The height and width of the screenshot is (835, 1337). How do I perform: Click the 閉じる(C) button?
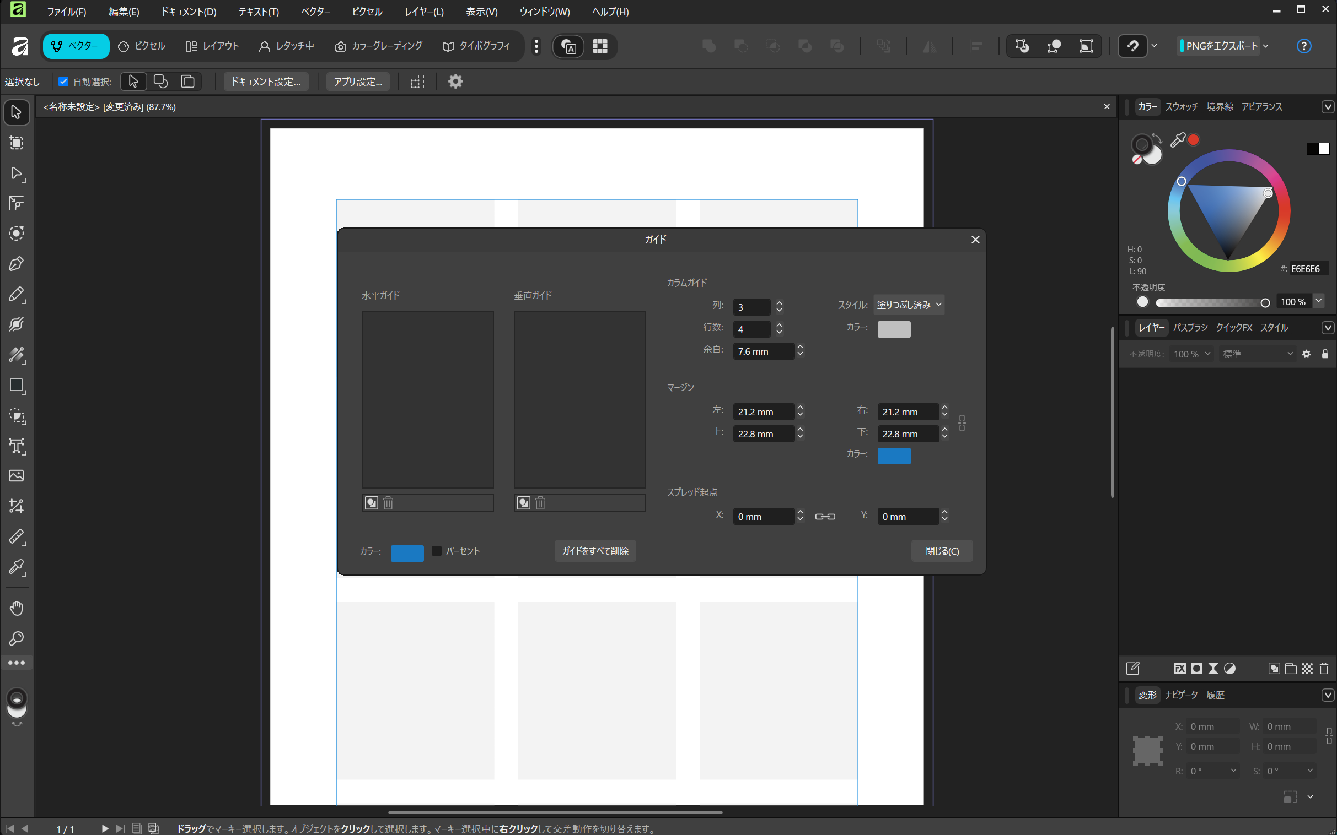941,551
